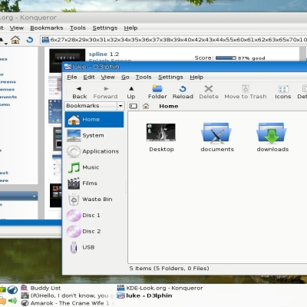Click globe icon in the system tray
The width and height of the screenshot is (307, 307).
[12, 290]
